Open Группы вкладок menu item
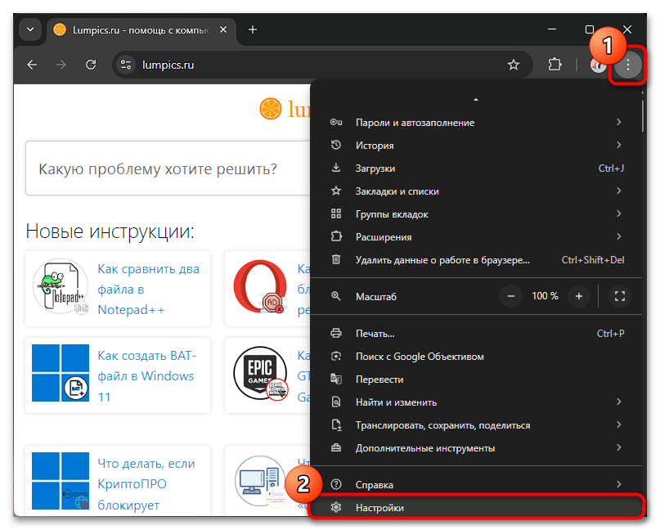This screenshot has height=530, width=660. 477,214
